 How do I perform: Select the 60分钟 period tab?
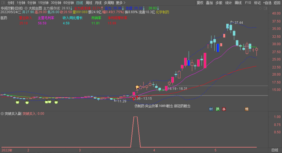tap(68, 3)
